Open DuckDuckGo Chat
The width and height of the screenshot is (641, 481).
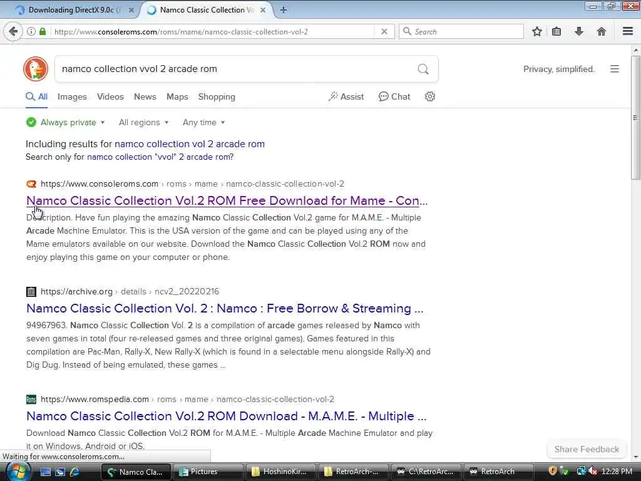click(394, 97)
